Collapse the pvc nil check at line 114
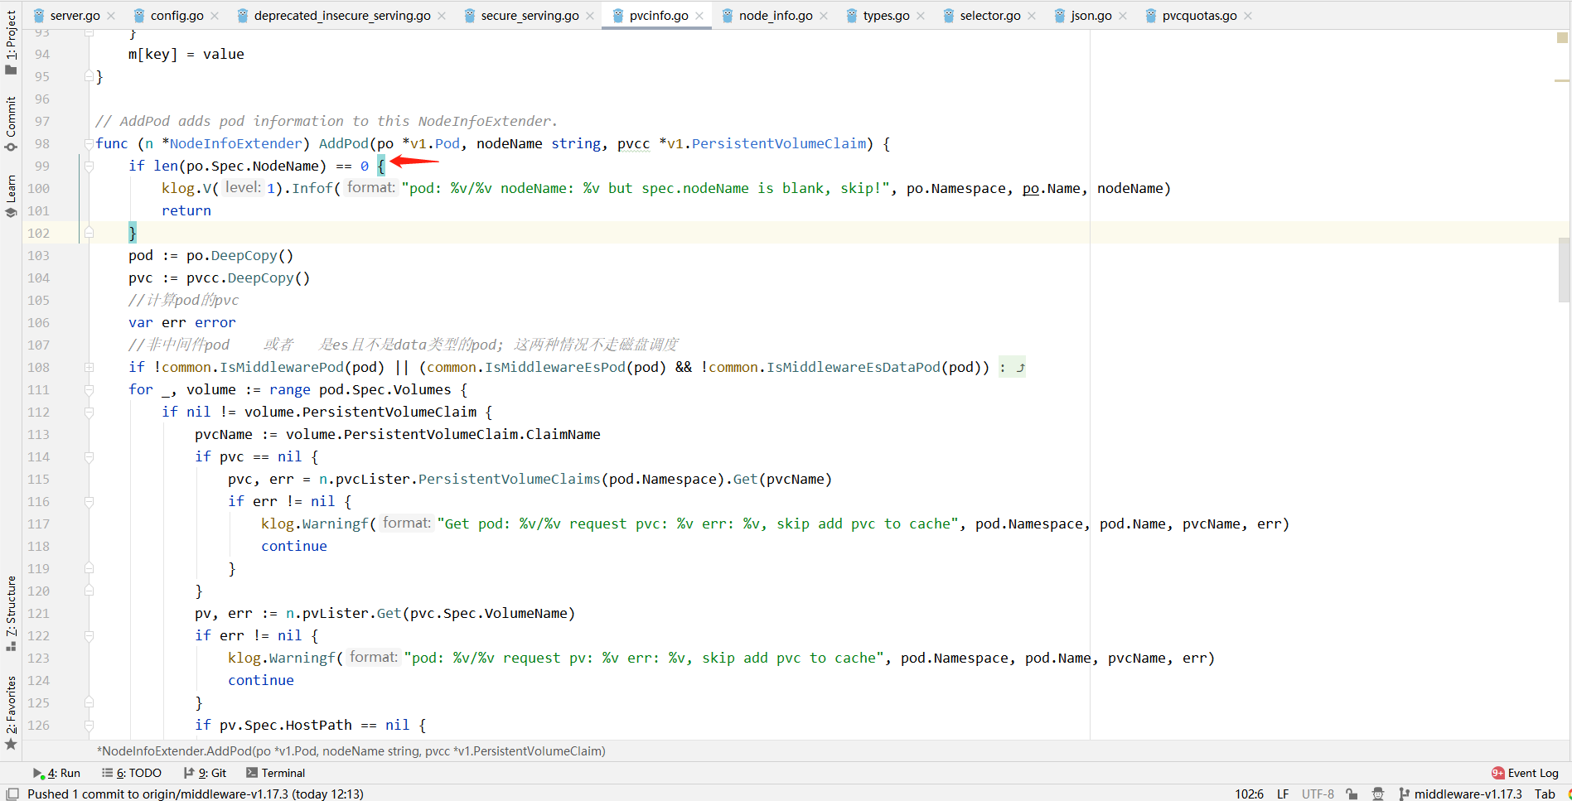1572x801 pixels. 89,456
